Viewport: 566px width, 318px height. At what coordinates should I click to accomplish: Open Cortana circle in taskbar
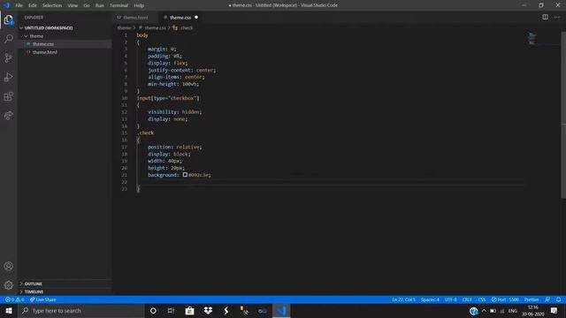(x=153, y=311)
